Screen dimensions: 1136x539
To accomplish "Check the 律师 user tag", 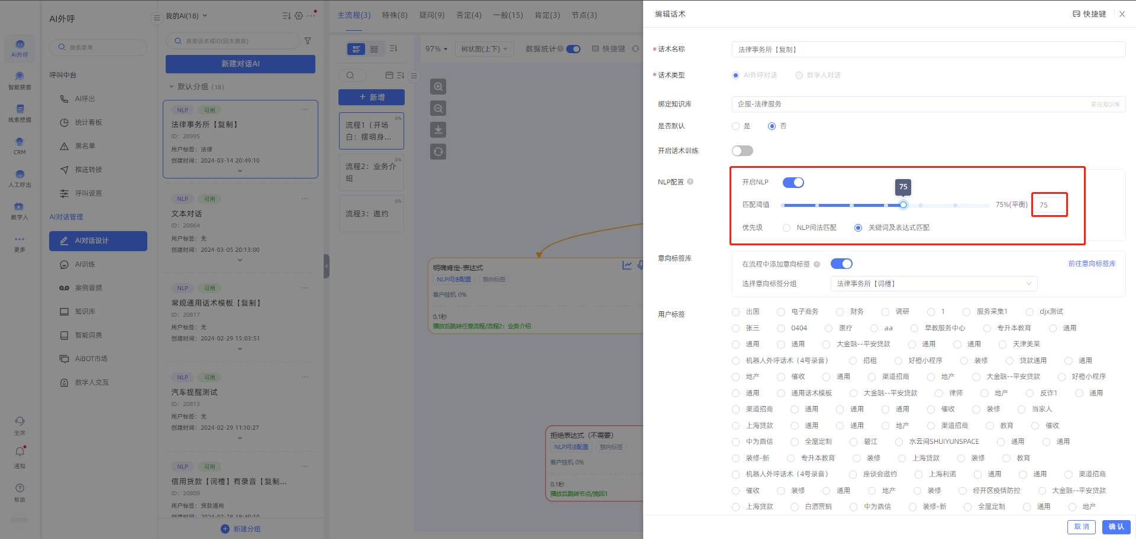I will (x=939, y=393).
